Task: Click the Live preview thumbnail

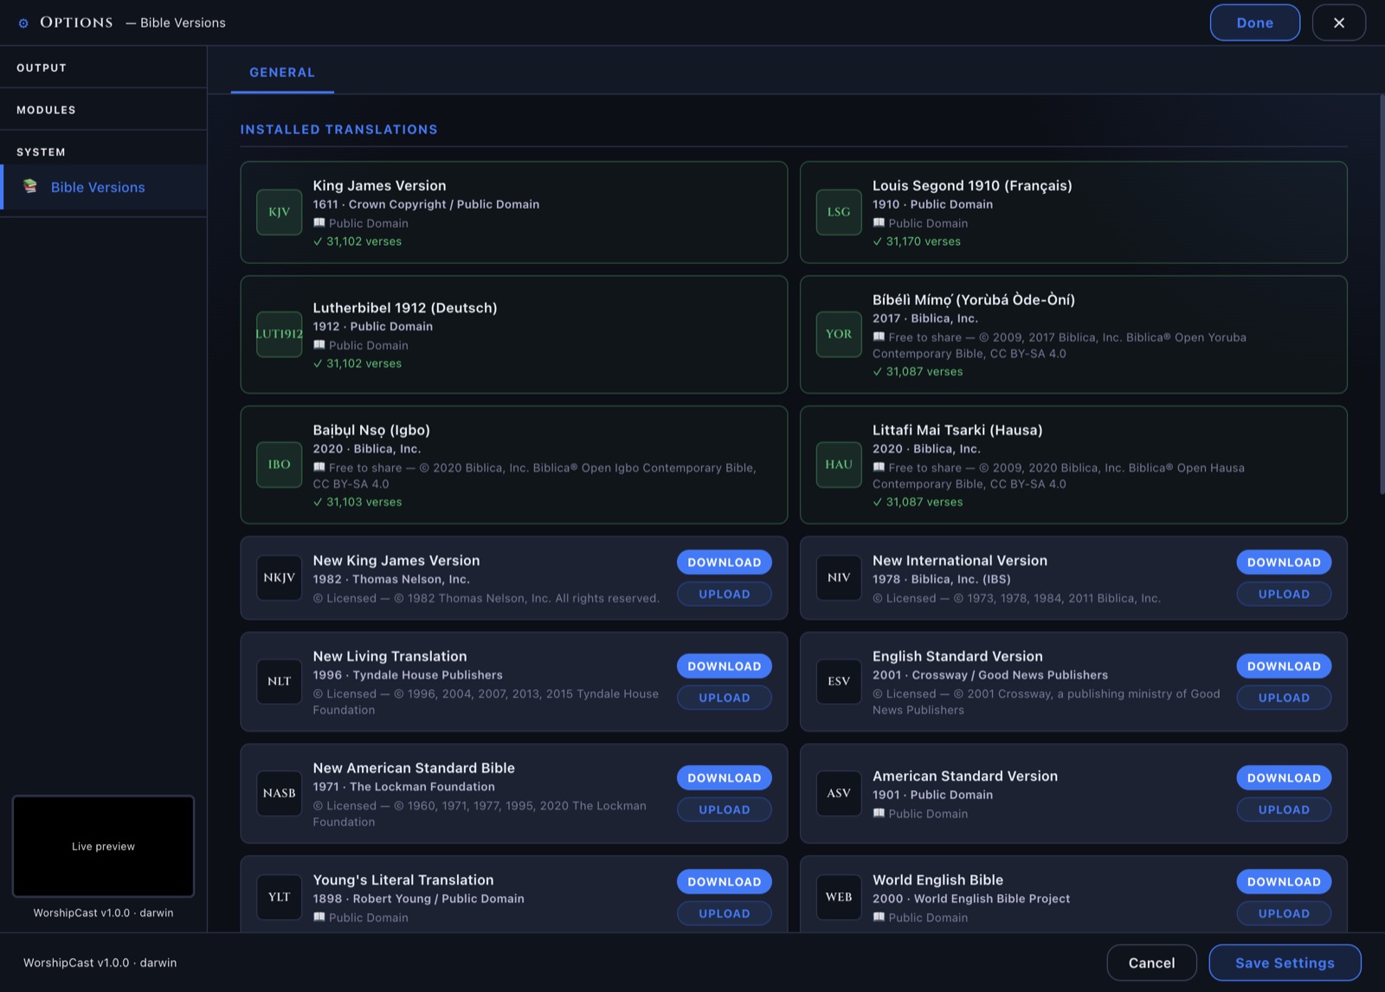Action: pos(103,847)
